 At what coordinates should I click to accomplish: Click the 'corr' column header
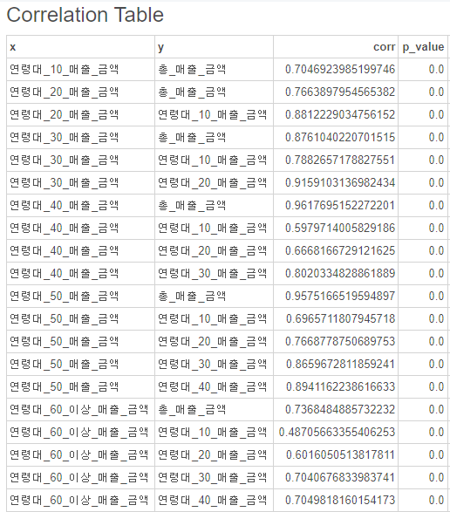(x=336, y=47)
